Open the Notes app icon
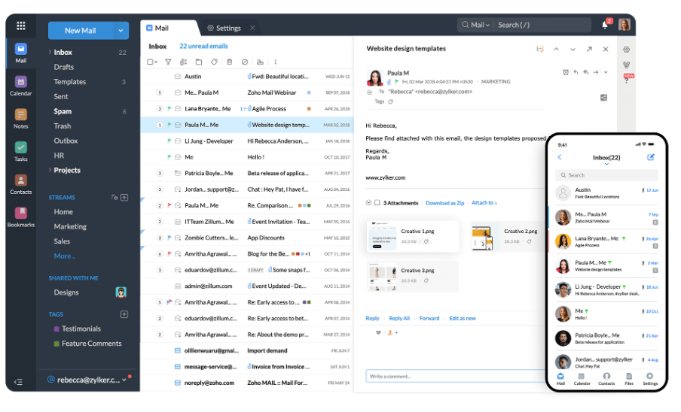This screenshot has width=681, height=412. [x=20, y=115]
